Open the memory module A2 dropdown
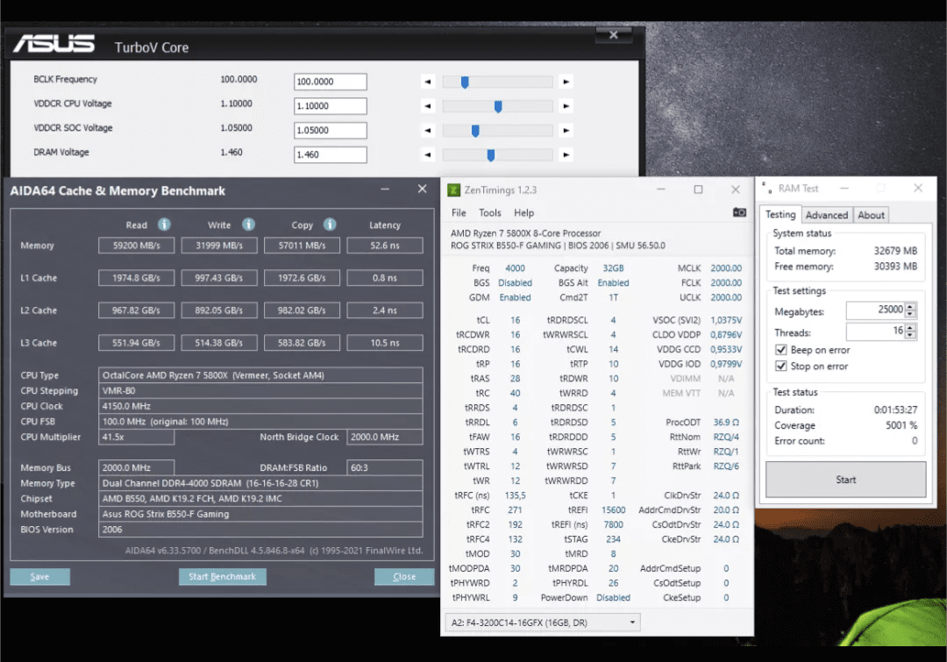The image size is (947, 662). click(543, 623)
